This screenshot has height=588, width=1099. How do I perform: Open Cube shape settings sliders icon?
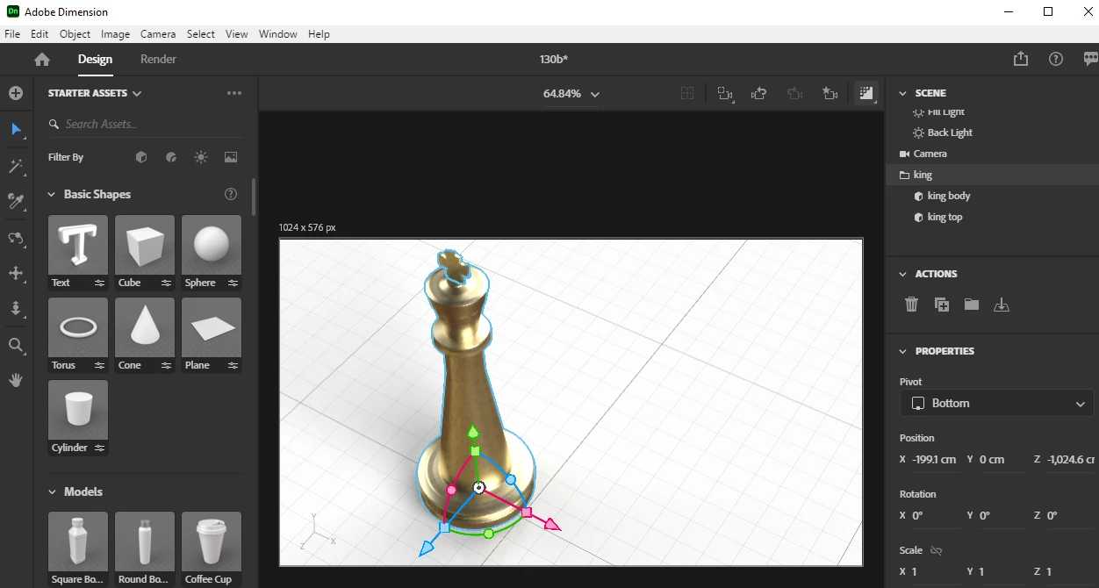pyautogui.click(x=167, y=283)
